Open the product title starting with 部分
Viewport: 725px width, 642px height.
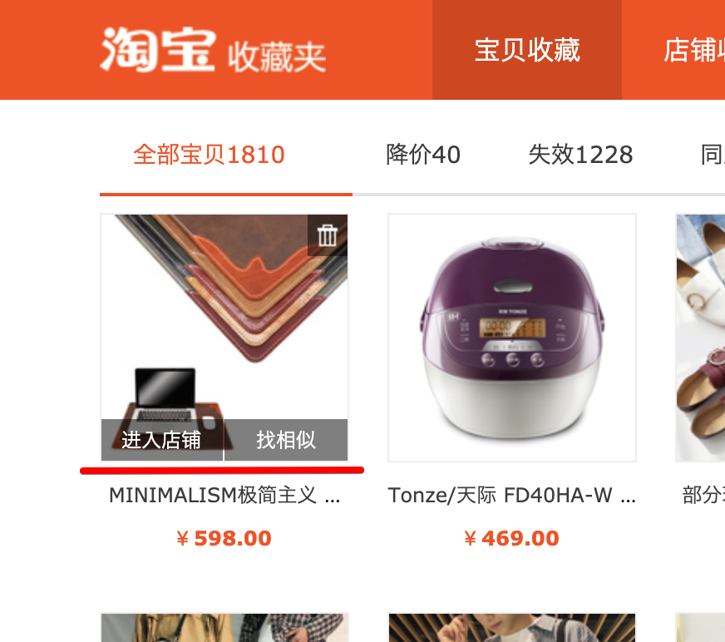[703, 496]
